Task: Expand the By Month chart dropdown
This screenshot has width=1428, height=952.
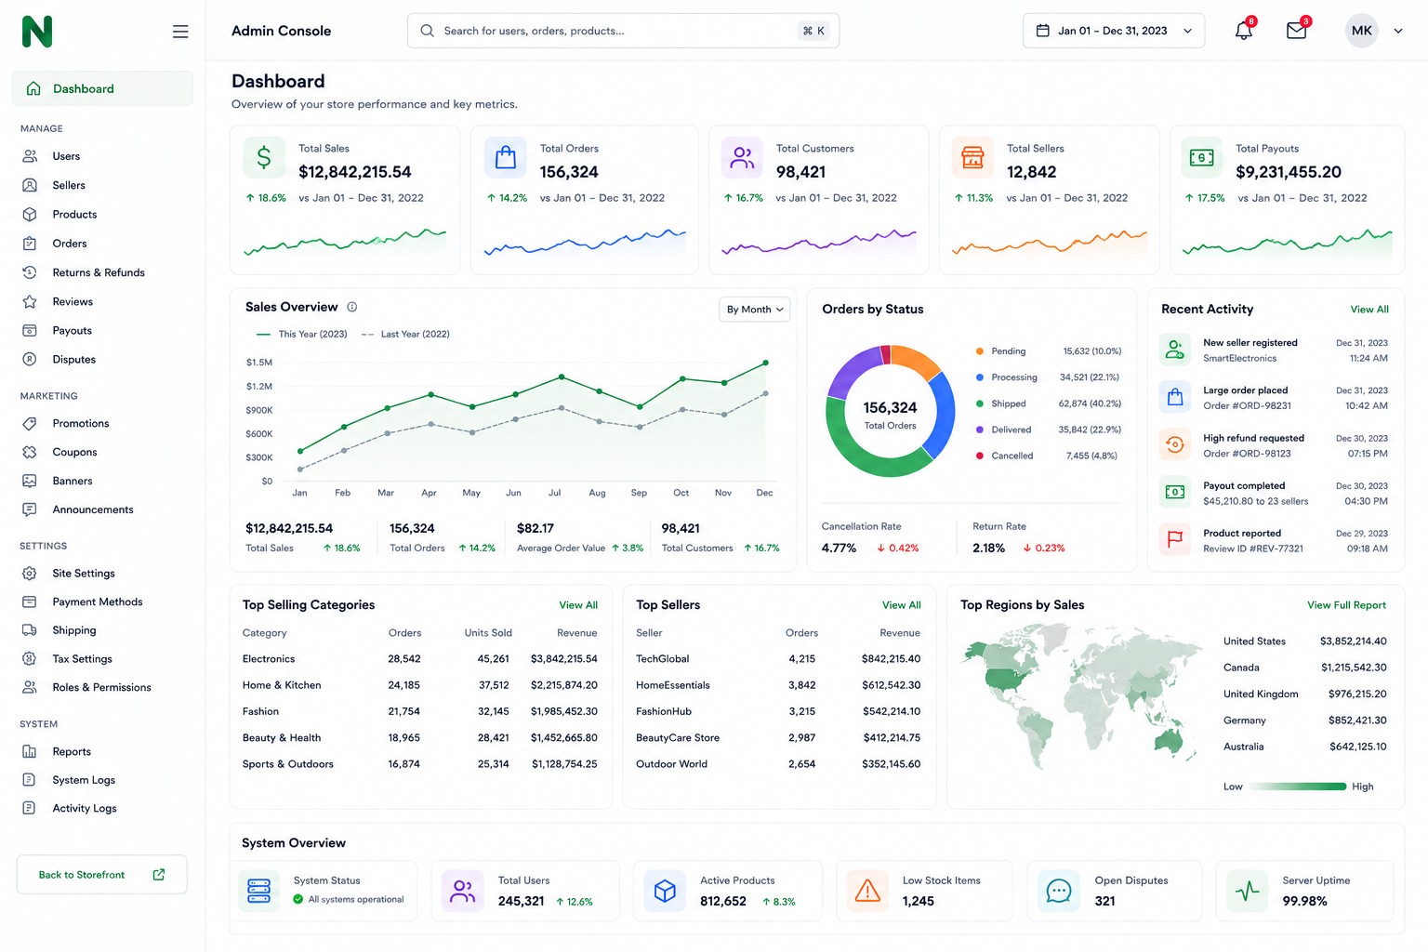Action: [755, 310]
